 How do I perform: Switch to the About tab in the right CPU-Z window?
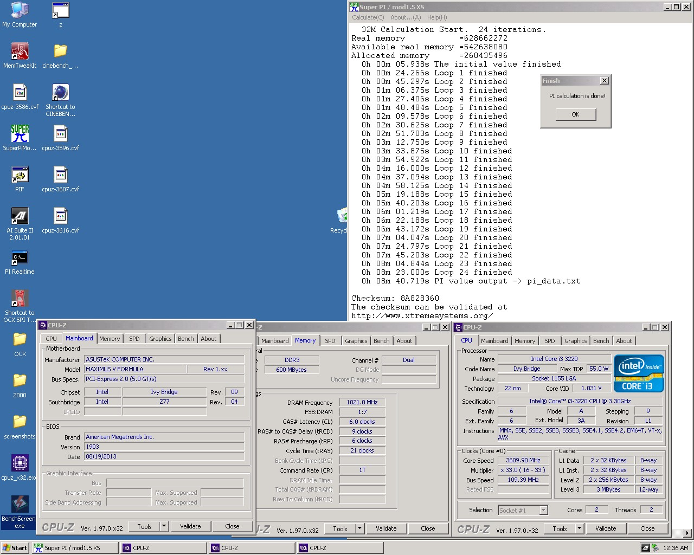click(x=624, y=341)
